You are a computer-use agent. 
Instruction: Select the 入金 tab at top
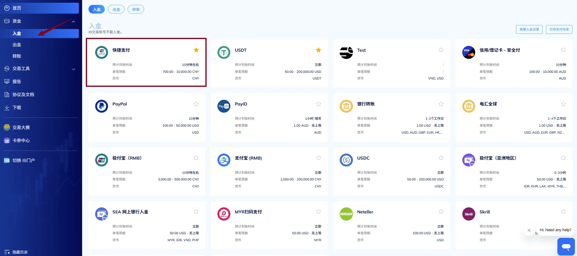point(97,9)
